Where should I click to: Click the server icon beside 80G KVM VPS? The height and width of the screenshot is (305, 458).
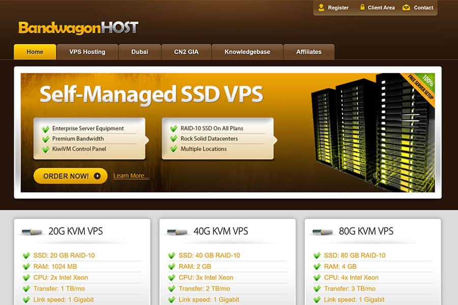click(x=323, y=232)
